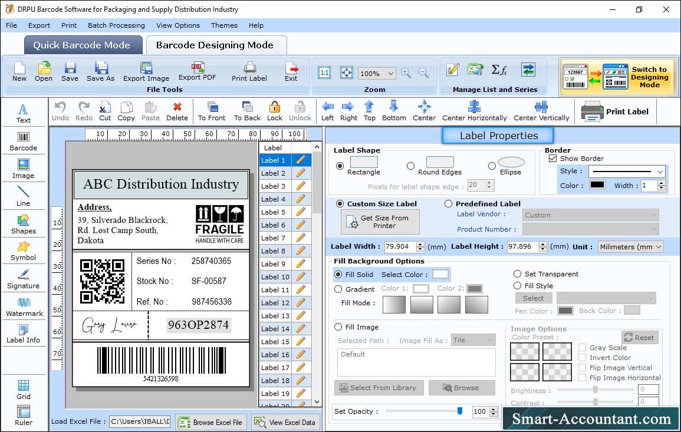Pick the Line drawing tool
This screenshot has width=681, height=432.
(x=24, y=197)
